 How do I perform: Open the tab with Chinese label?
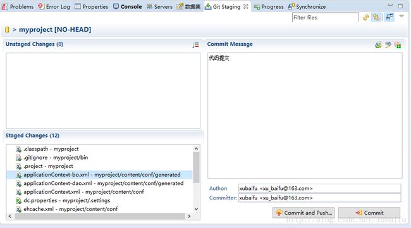tap(189, 6)
